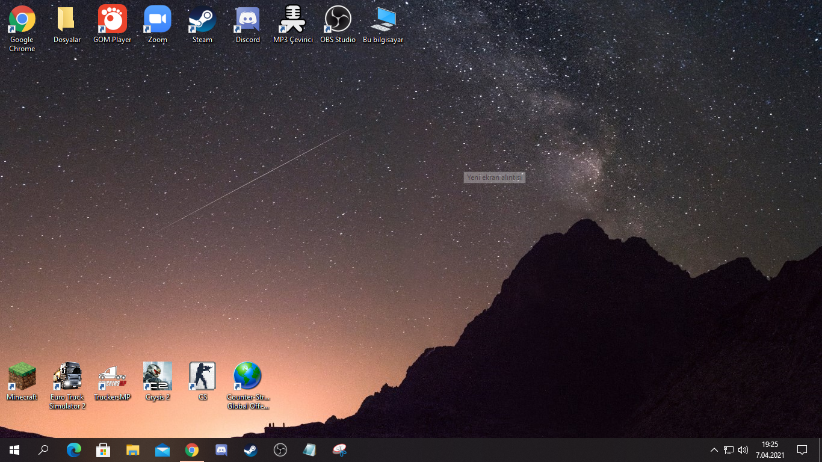Select the Google Chrome desktop shortcut
Screen dimensions: 822x462
tap(22, 28)
